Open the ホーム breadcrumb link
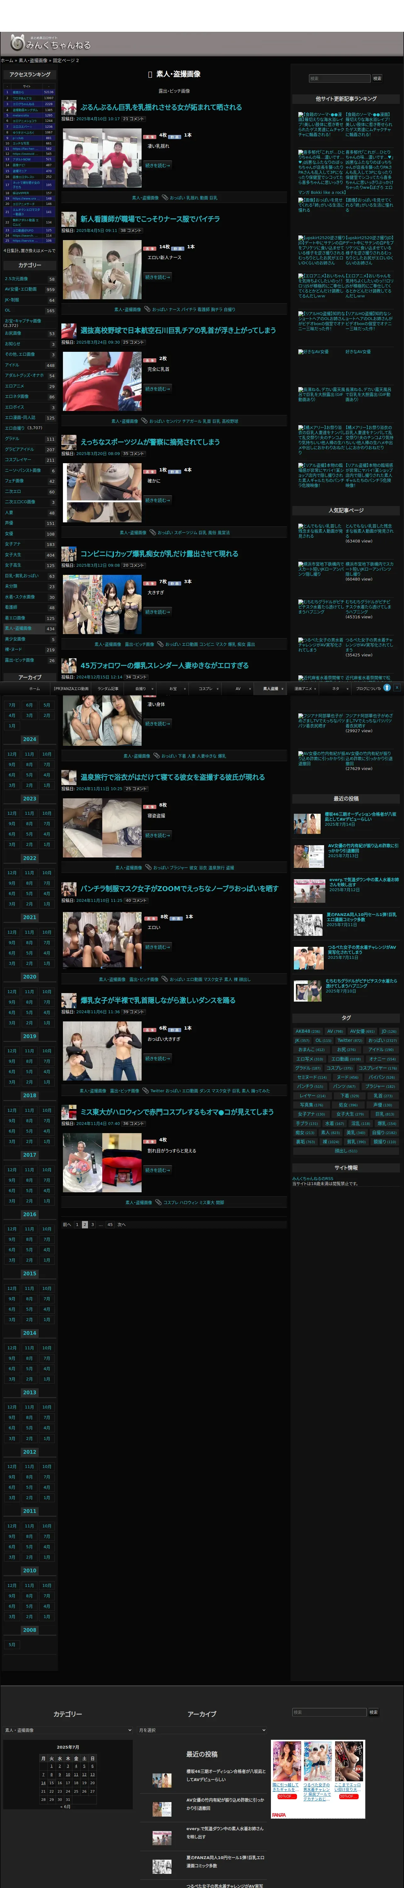This screenshot has width=404, height=1888. (7, 61)
